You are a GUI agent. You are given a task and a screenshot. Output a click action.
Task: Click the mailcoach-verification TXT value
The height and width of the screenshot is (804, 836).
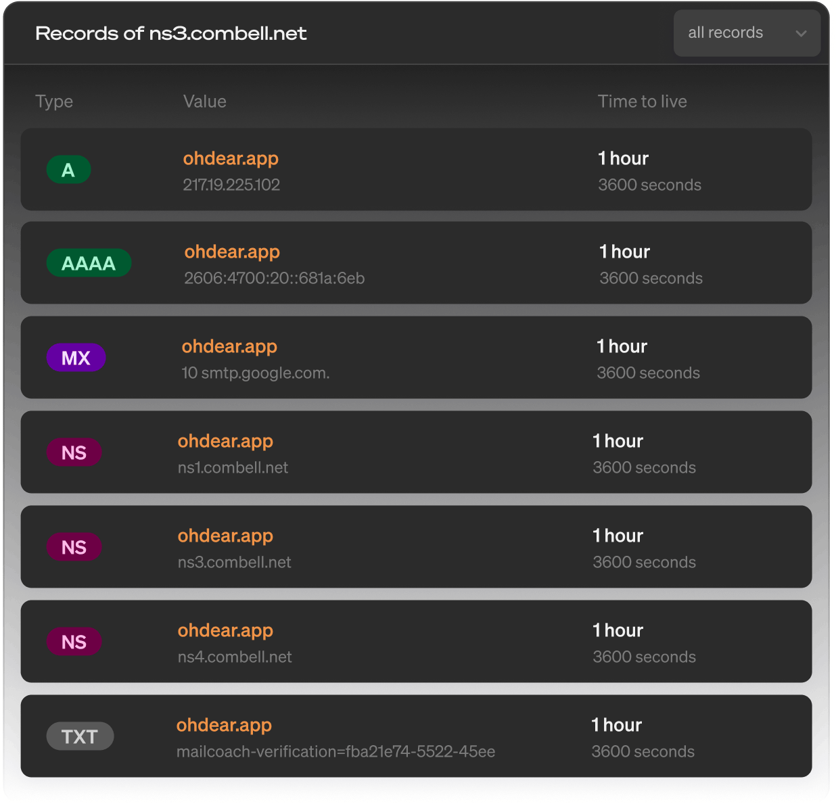coord(335,751)
